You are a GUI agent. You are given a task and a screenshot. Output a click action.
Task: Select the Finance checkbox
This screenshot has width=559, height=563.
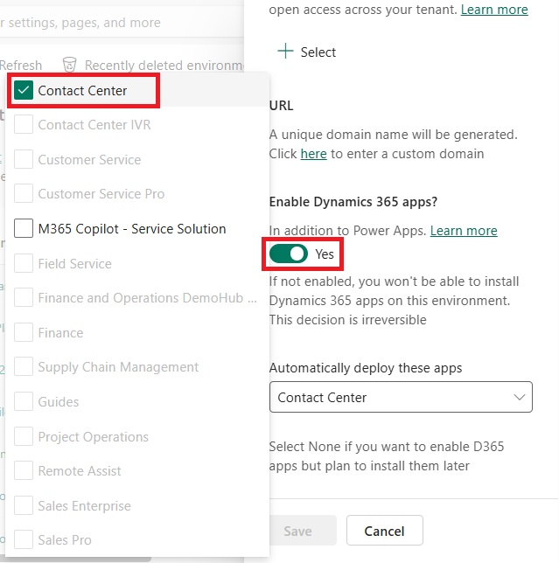[x=24, y=332]
